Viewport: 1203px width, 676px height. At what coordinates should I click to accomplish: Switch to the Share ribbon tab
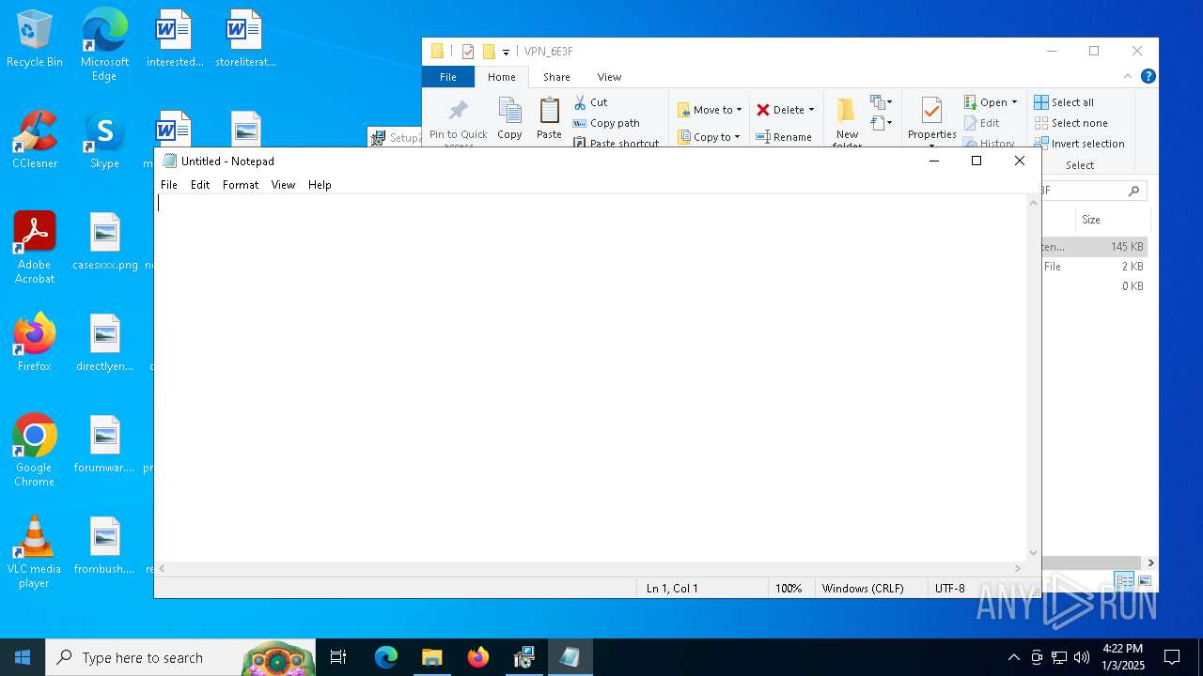coord(556,77)
